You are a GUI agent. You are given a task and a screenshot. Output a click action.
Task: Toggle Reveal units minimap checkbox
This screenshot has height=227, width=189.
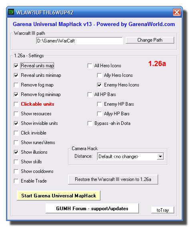click(16, 75)
